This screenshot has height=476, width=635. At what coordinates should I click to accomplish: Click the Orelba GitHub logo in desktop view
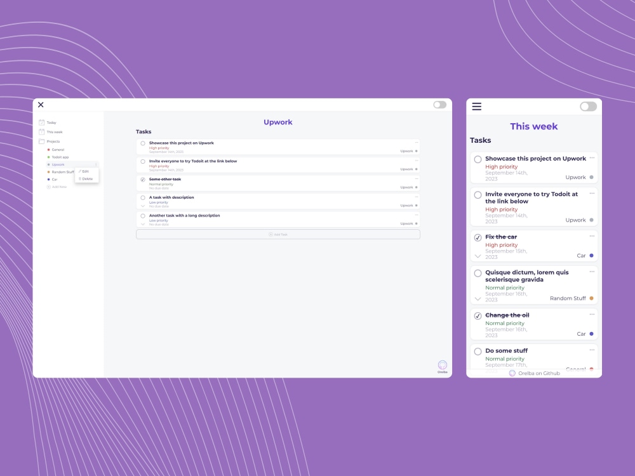(x=442, y=365)
